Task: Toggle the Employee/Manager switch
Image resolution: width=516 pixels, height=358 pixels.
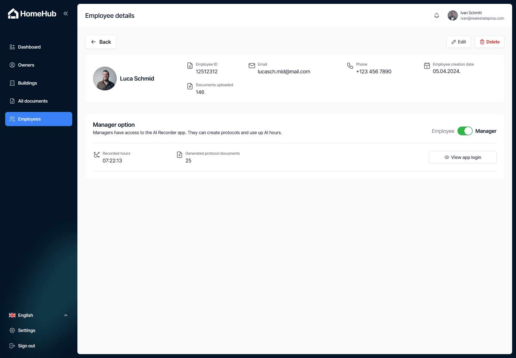Action: coord(465,131)
